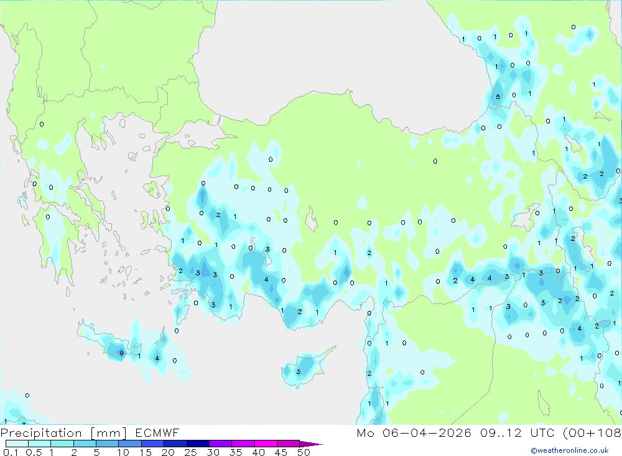Click the '30' legend scale label
Image resolution: width=622 pixels, height=456 pixels.
(213, 452)
